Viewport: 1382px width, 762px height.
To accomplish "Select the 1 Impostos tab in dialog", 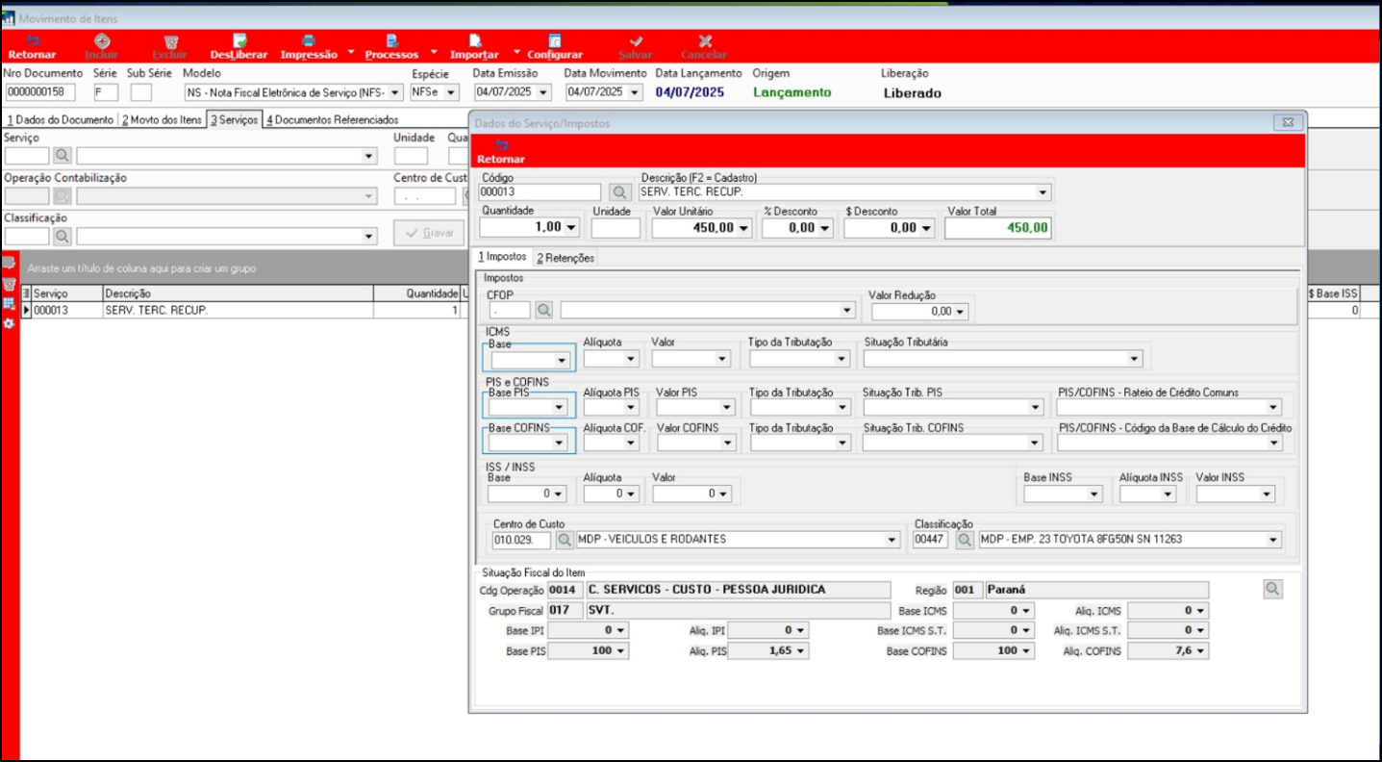I will 503,257.
